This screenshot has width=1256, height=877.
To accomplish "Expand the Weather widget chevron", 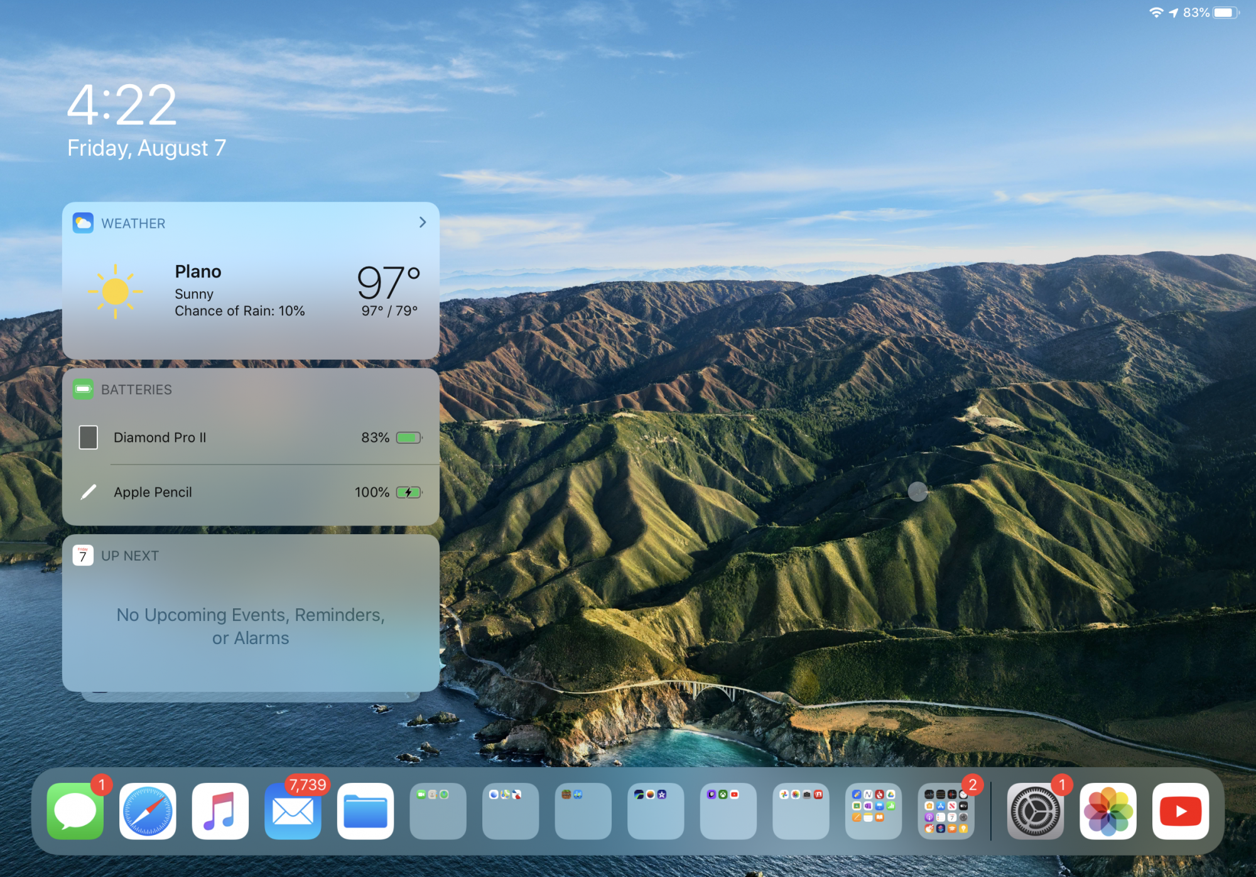I will tap(423, 222).
